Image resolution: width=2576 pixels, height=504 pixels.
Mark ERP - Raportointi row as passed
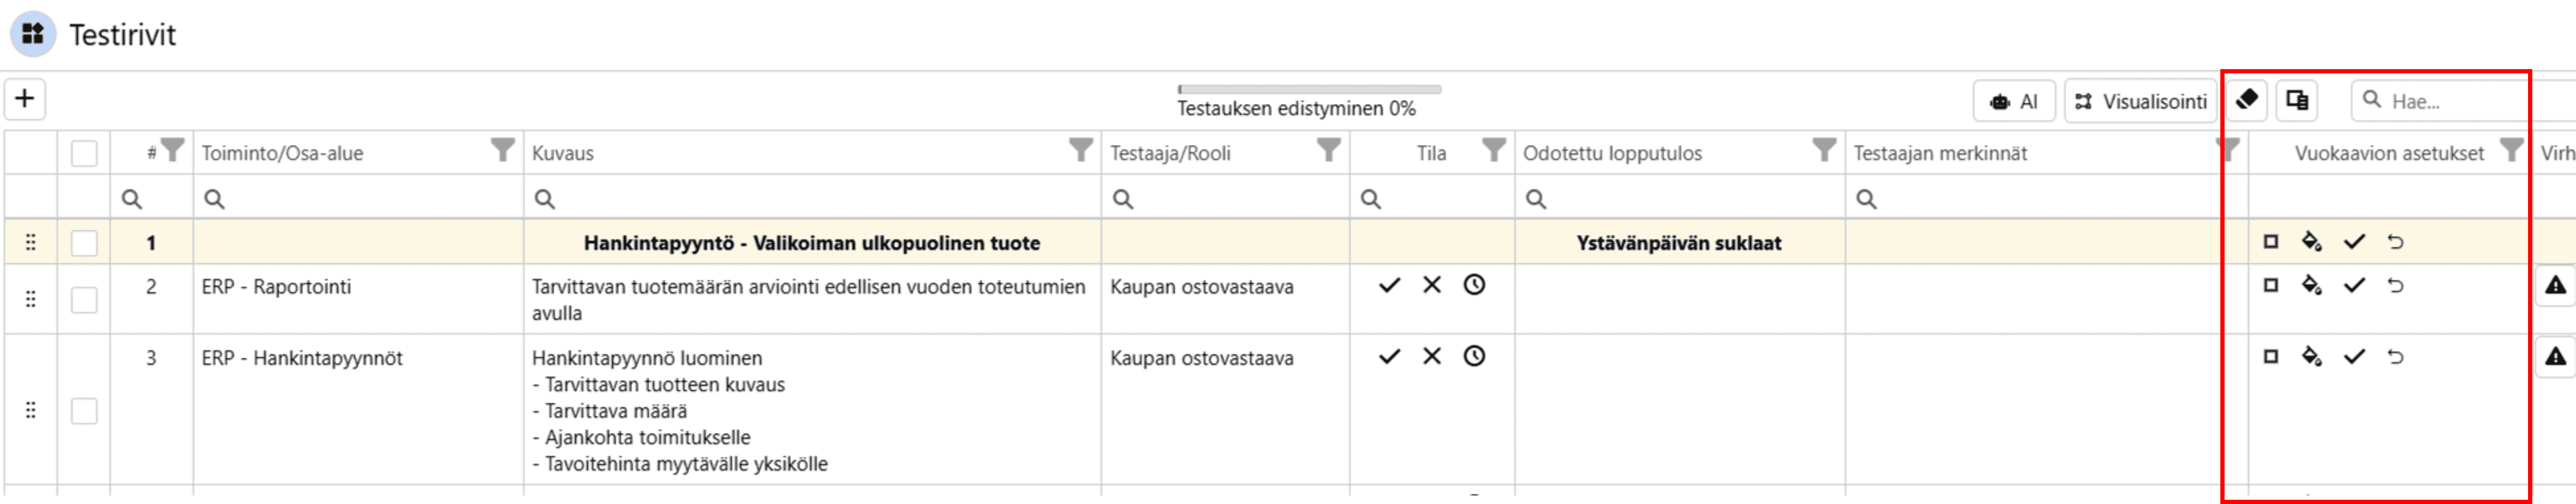(x=1389, y=286)
